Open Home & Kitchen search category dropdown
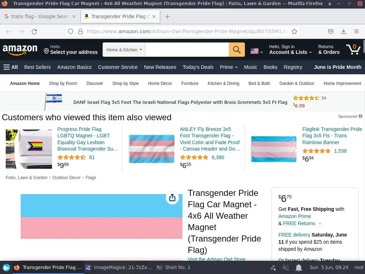 [x=124, y=50]
